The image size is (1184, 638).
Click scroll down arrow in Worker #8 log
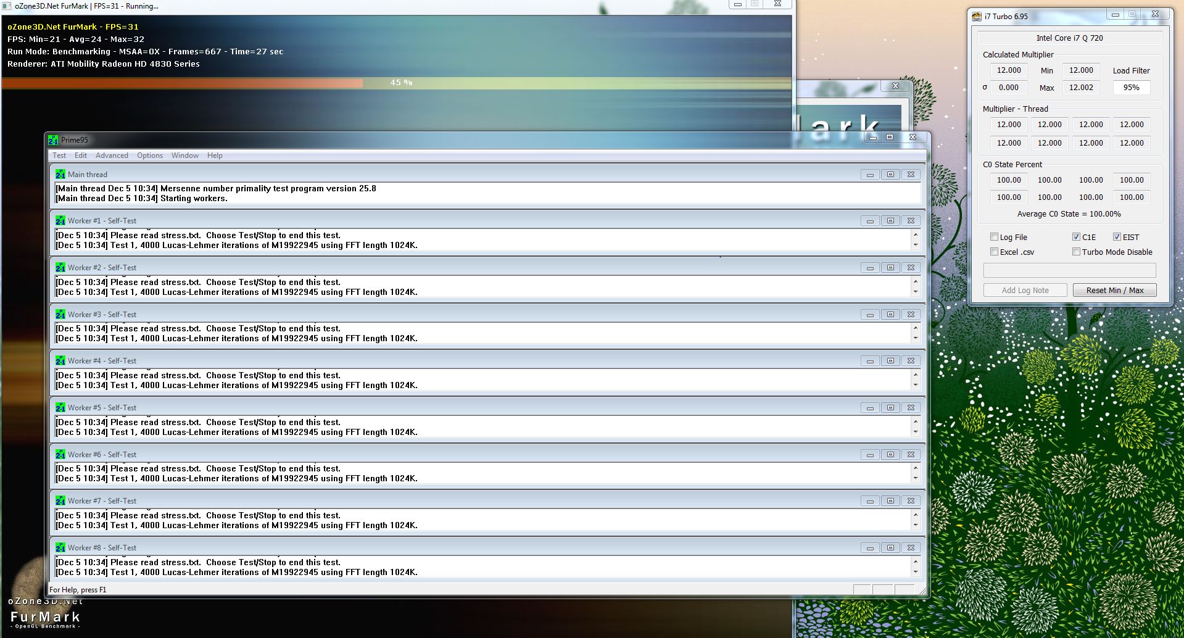915,573
